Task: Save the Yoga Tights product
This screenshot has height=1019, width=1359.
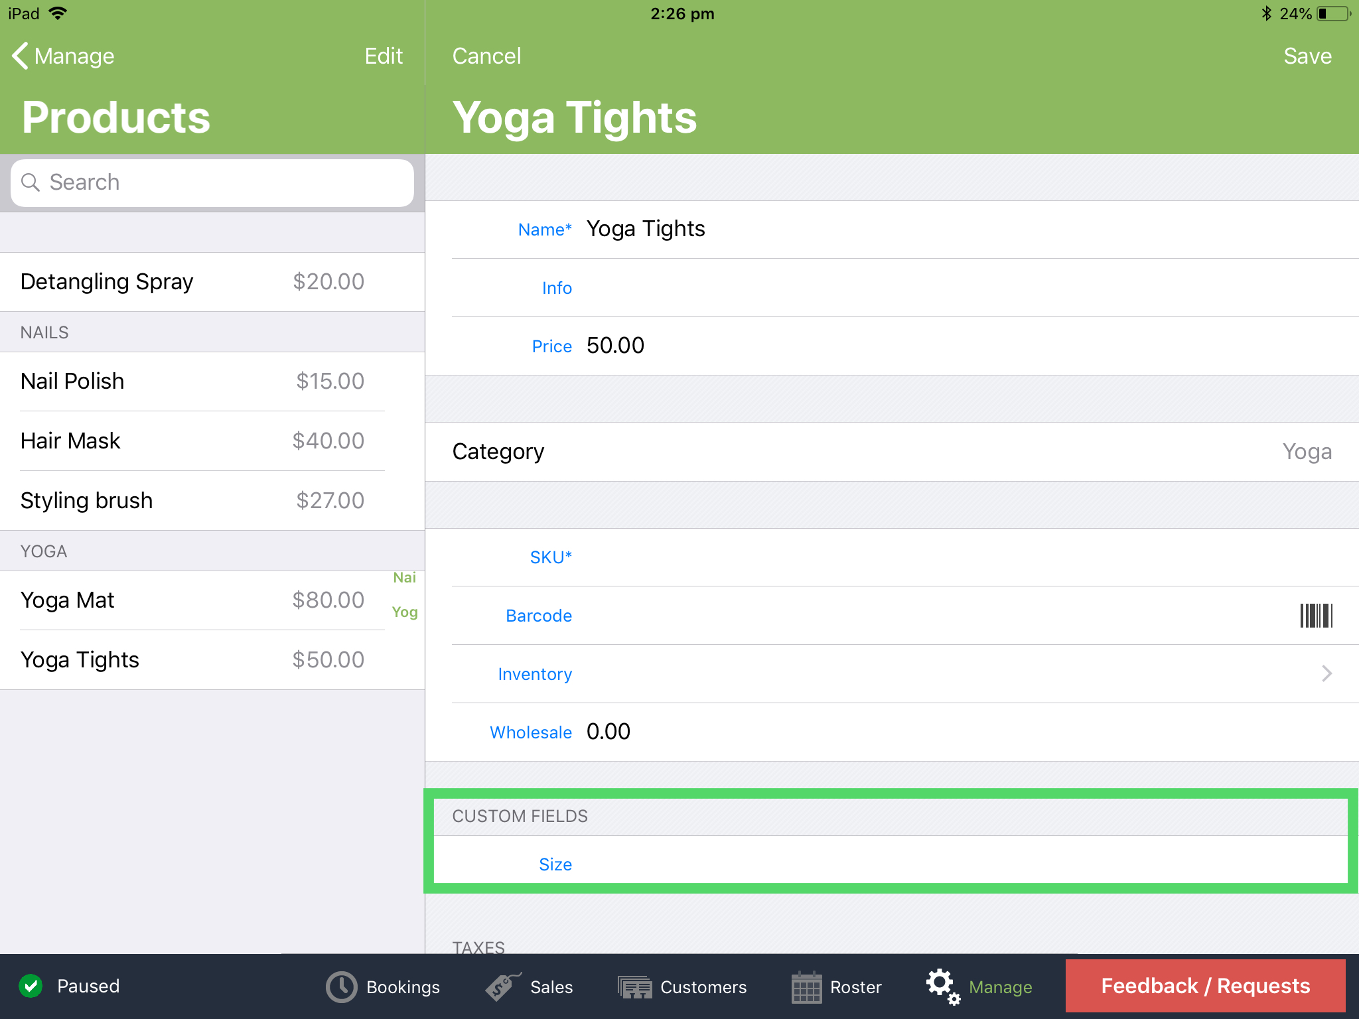Action: (1307, 56)
